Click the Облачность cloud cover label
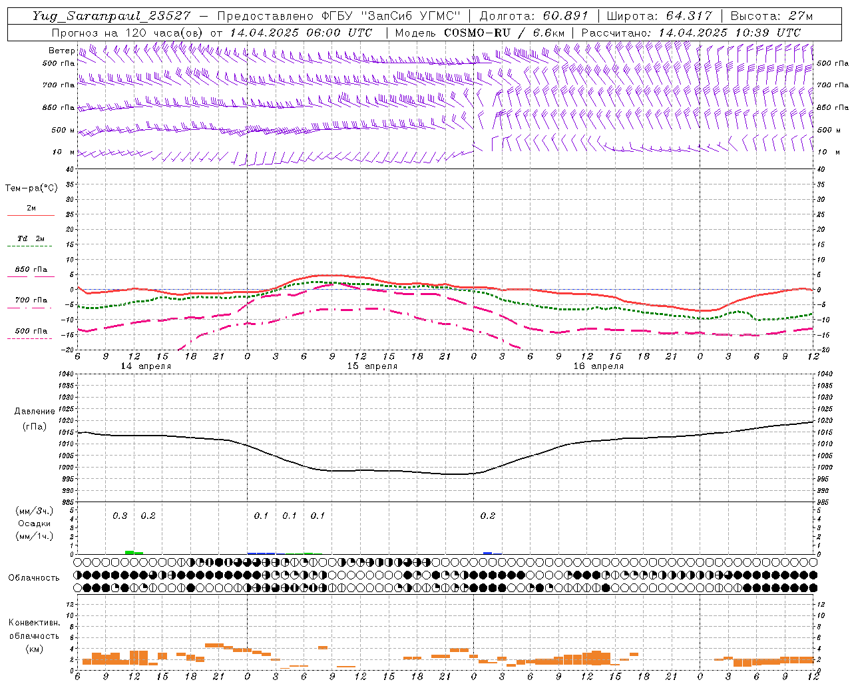Screen dimensions: 852x682 pyautogui.click(x=34, y=577)
